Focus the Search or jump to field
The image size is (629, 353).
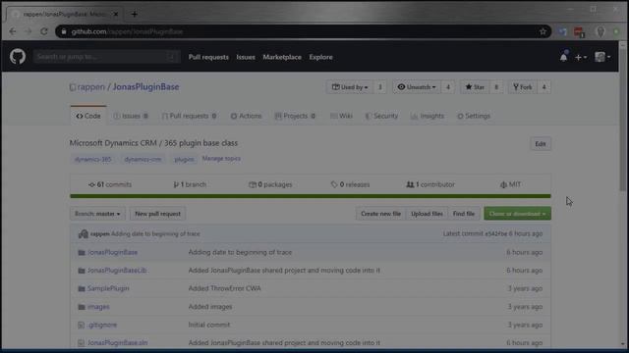[107, 57]
